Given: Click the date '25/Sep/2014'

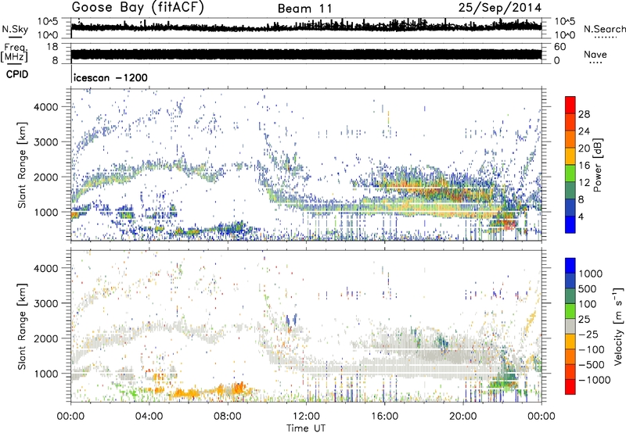Looking at the screenshot, I should [500, 8].
